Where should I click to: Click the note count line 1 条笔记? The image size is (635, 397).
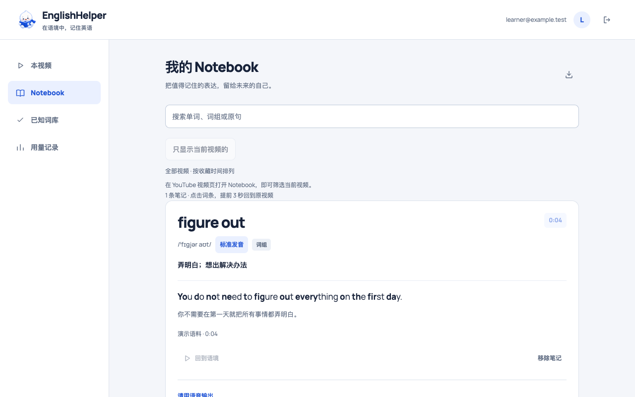pos(219,196)
